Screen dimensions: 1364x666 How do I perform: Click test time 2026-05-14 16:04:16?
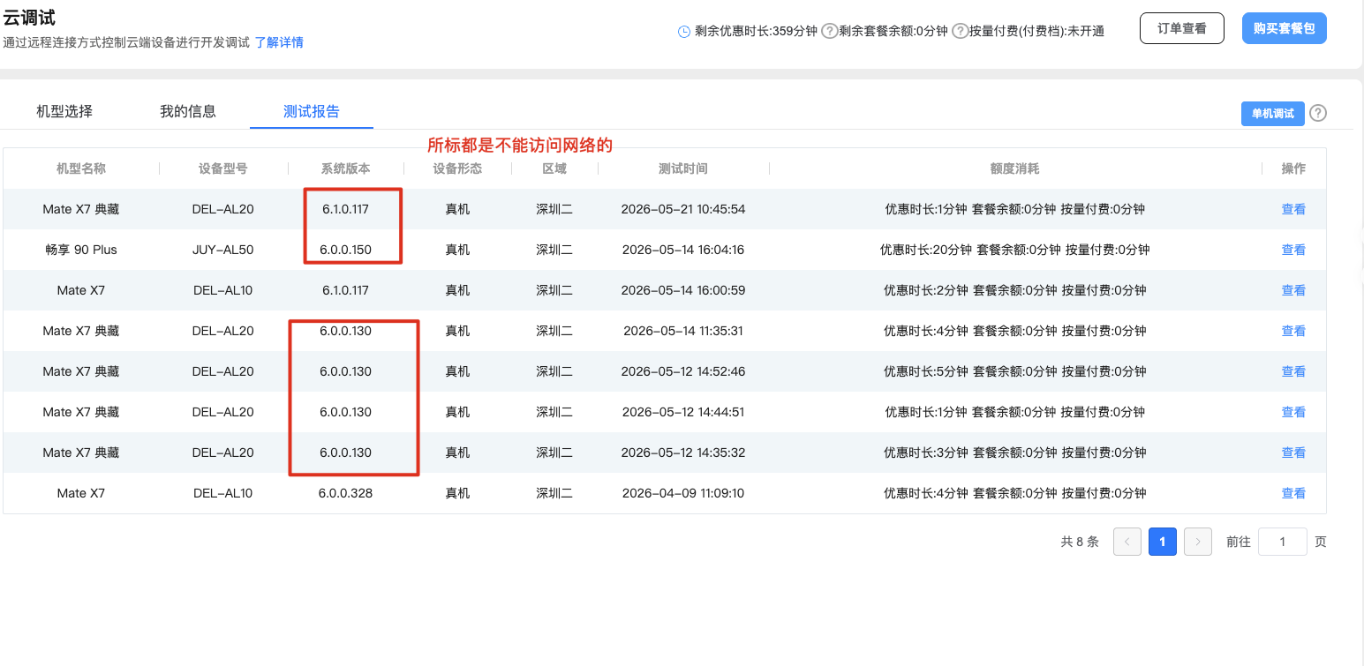pos(683,250)
